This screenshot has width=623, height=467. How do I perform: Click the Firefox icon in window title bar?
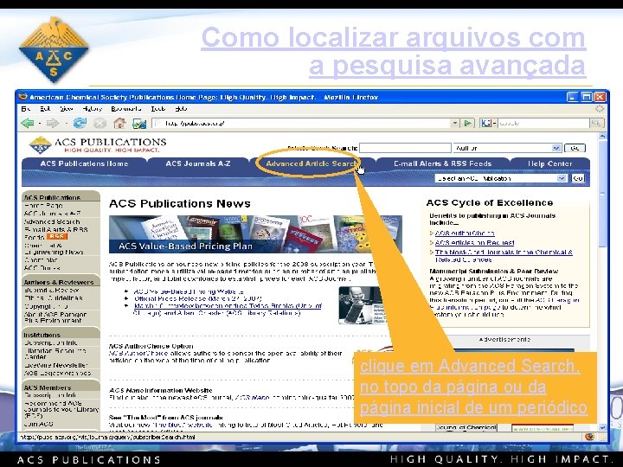pyautogui.click(x=23, y=97)
